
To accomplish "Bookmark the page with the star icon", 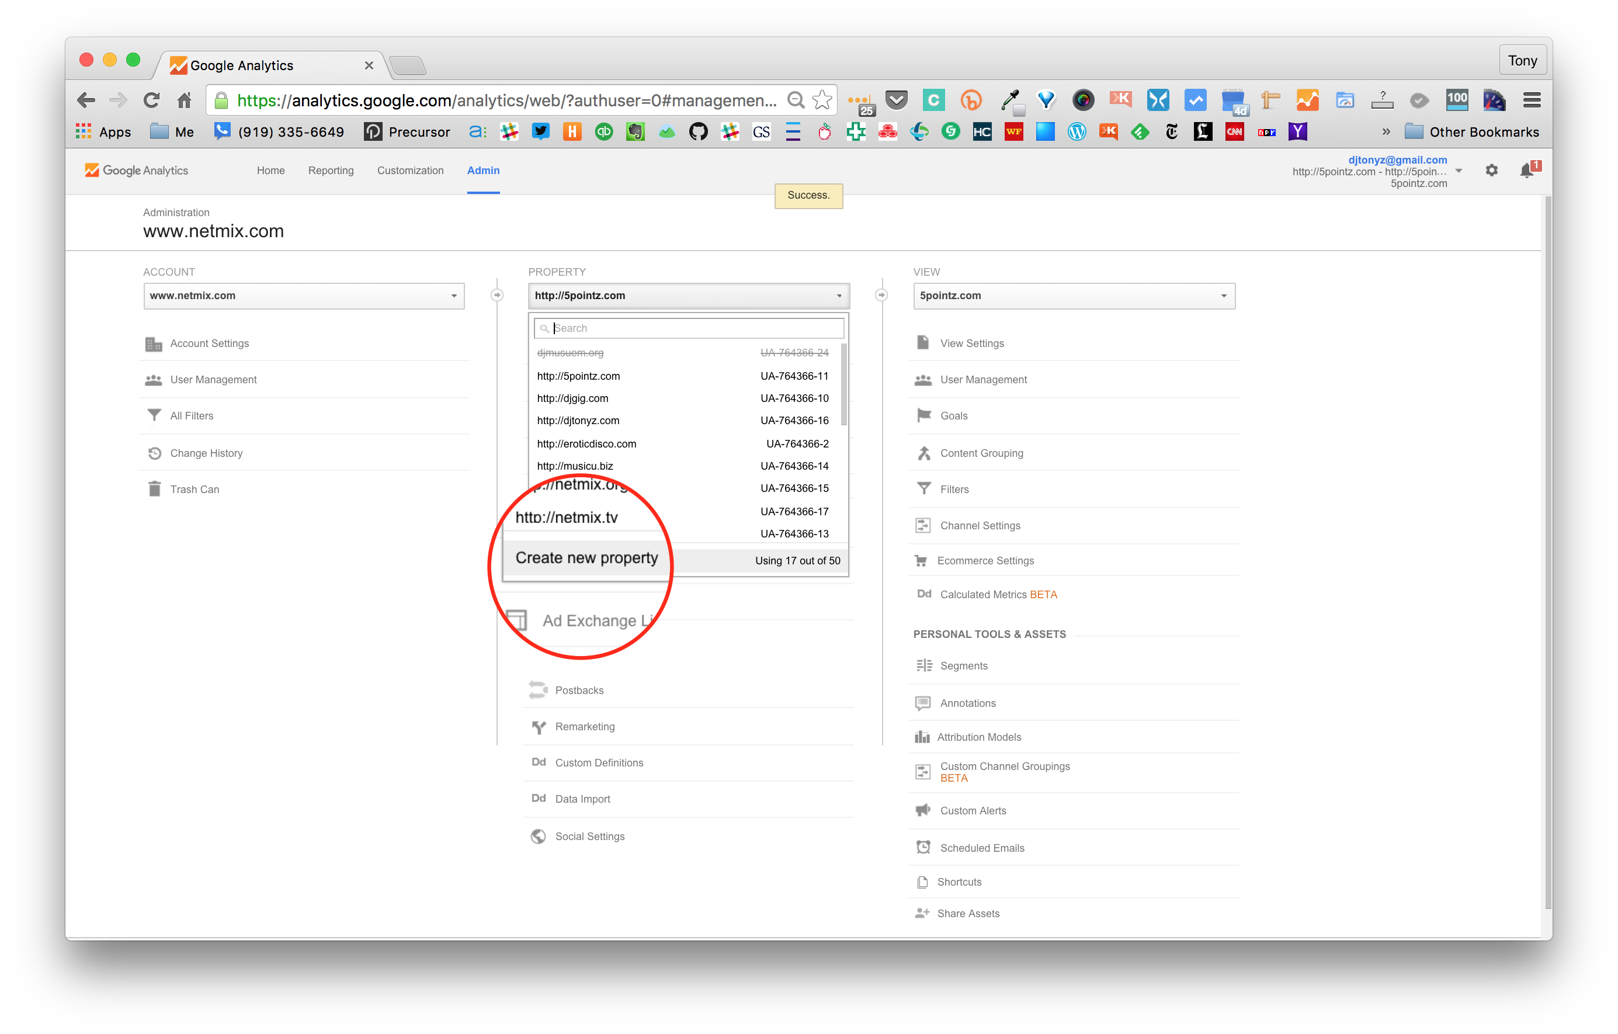I will coord(822,100).
